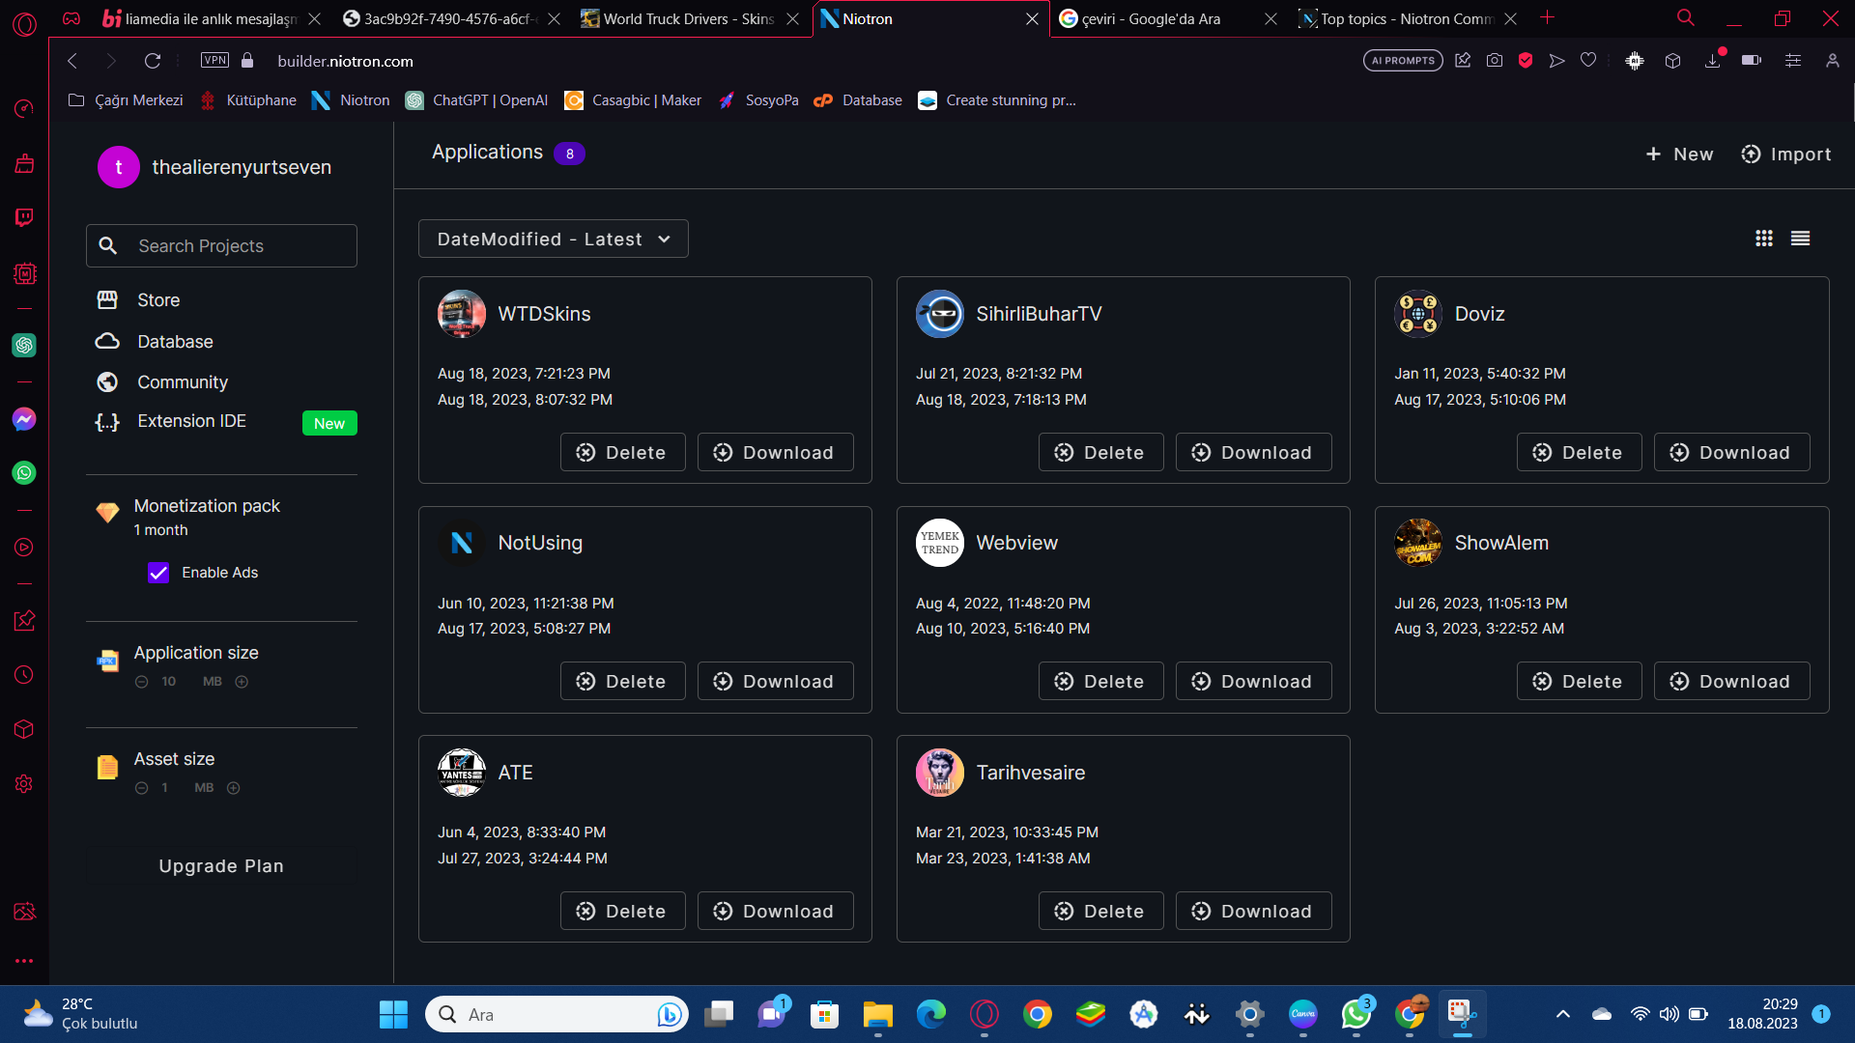Open Opera easy setup menu

click(x=1793, y=60)
